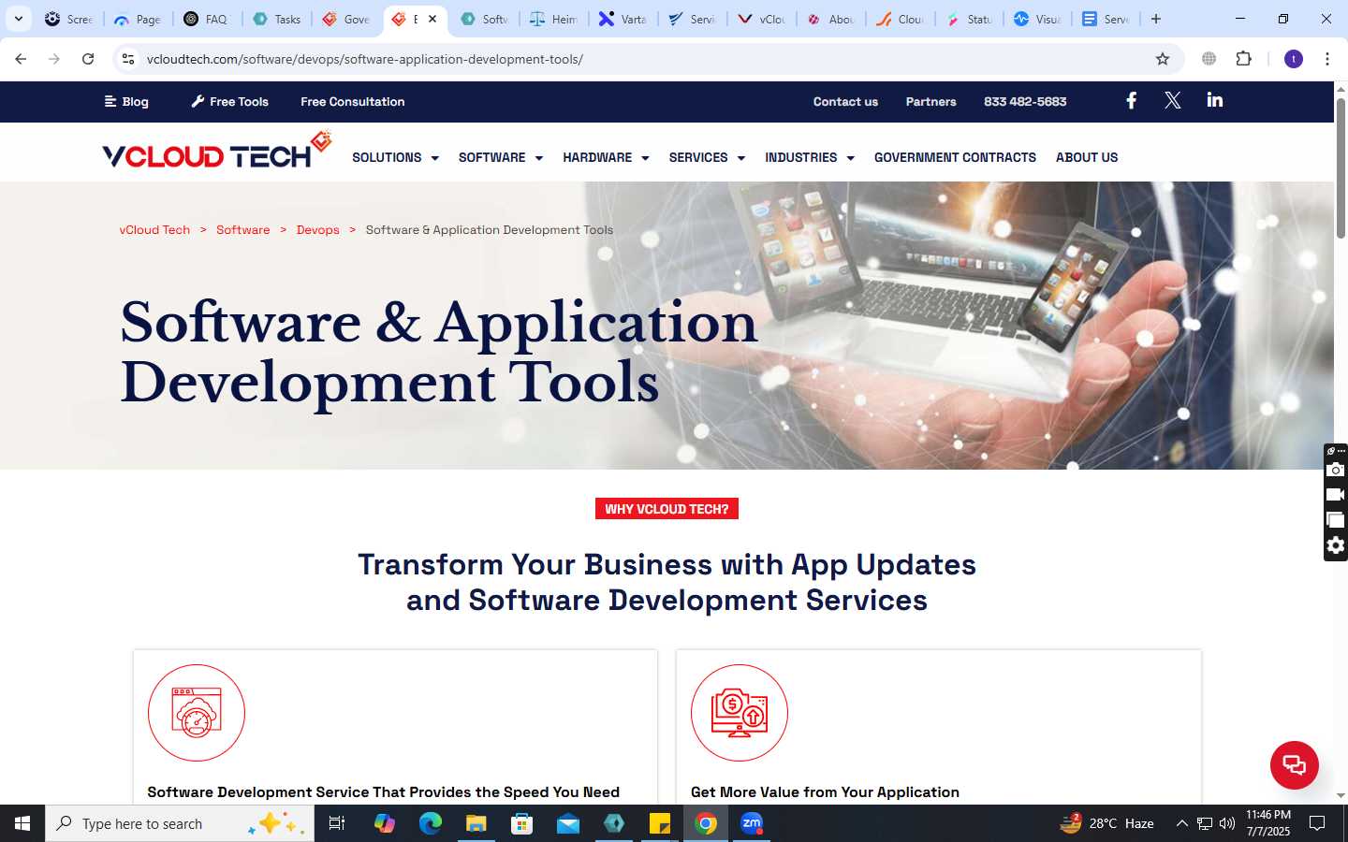Open Chrome three-dot menu
Screen dimensions: 1348x842
pos(1326,59)
